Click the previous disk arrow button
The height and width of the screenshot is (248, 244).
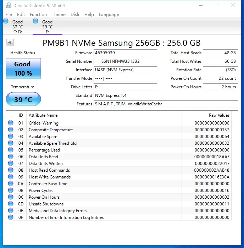click(x=10, y=43)
